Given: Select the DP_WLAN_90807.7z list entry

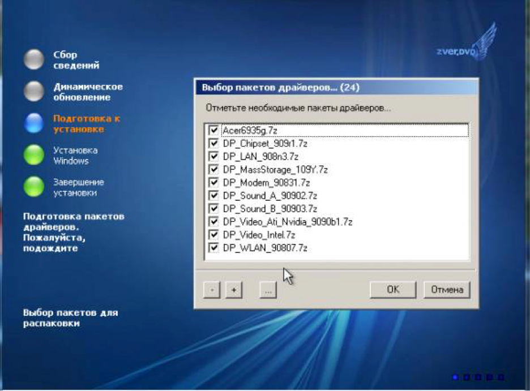Looking at the screenshot, I should click(265, 248).
